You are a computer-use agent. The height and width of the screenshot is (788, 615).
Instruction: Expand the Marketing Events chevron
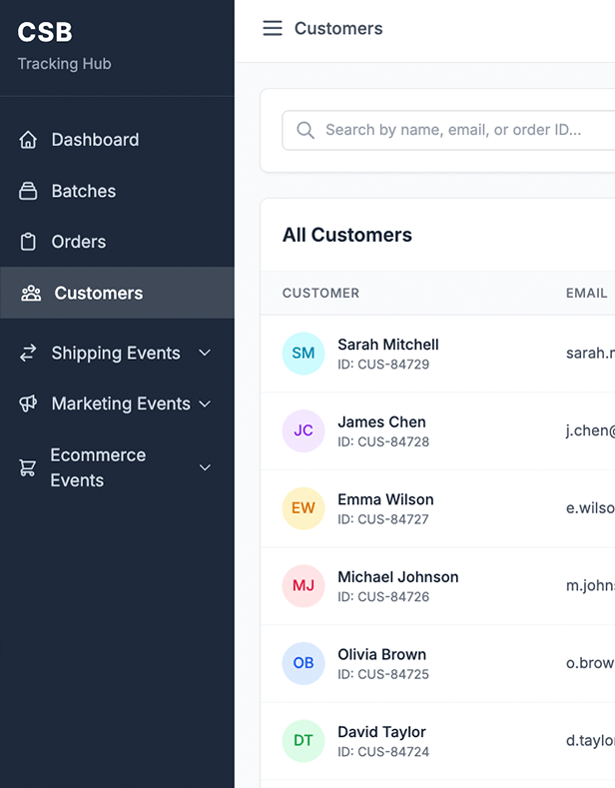click(205, 403)
